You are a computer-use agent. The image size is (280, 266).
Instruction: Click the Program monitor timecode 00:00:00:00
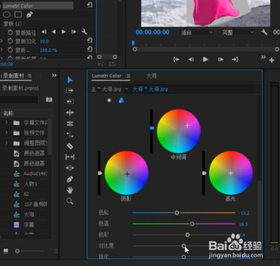[153, 32]
